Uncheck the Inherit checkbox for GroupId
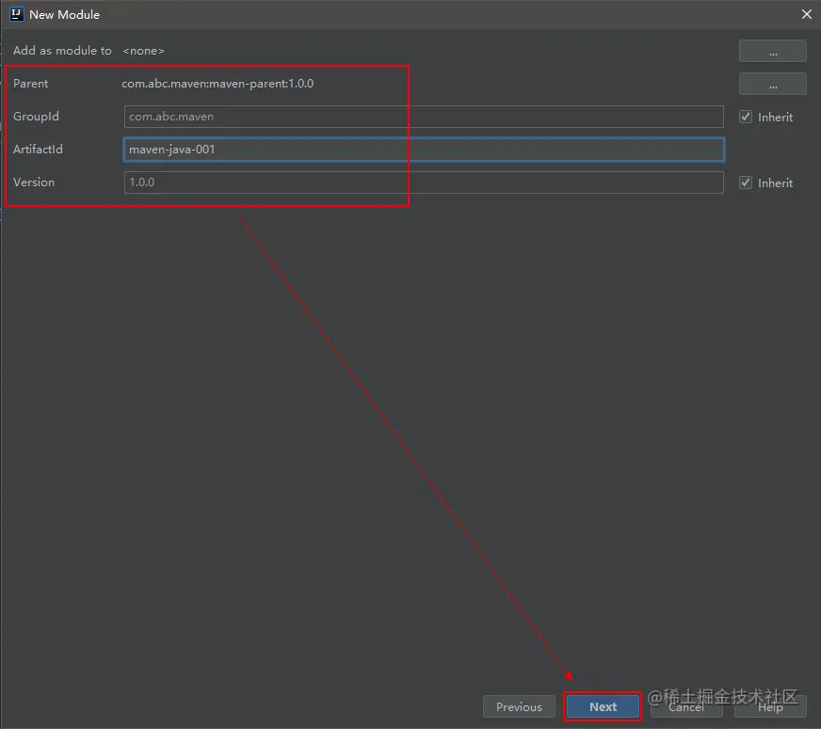Viewport: 821px width, 729px height. [746, 117]
